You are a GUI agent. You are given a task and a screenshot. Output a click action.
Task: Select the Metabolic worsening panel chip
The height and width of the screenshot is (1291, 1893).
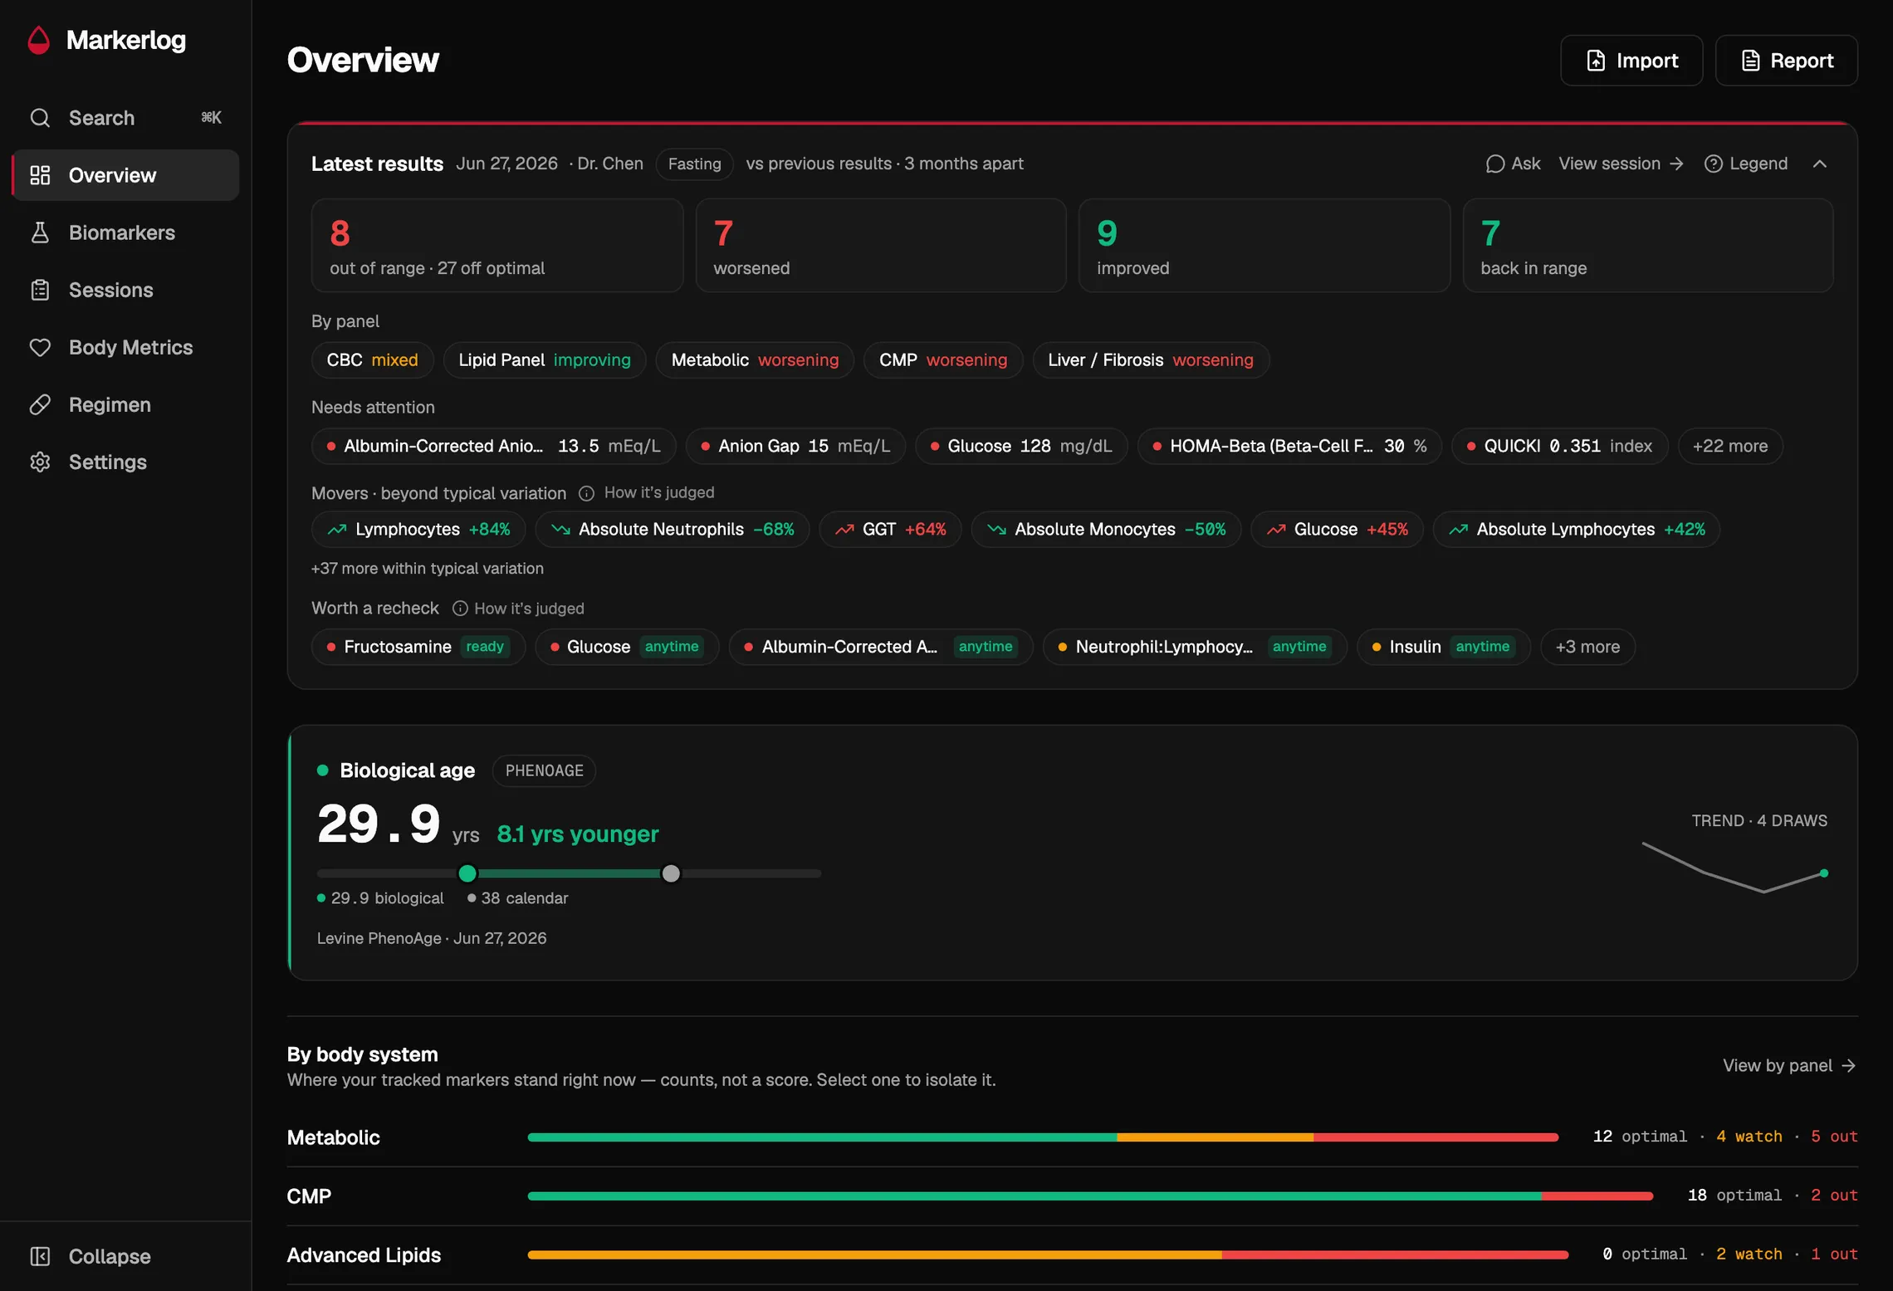pyautogui.click(x=755, y=360)
